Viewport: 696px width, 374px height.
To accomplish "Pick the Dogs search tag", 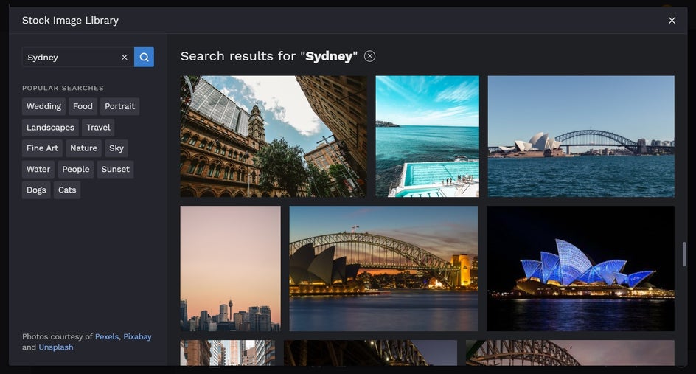I will (x=36, y=190).
